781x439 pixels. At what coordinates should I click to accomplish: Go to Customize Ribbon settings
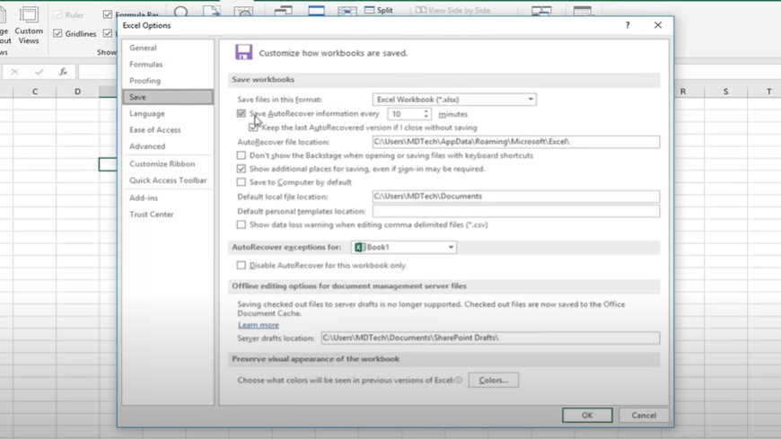[x=162, y=164]
